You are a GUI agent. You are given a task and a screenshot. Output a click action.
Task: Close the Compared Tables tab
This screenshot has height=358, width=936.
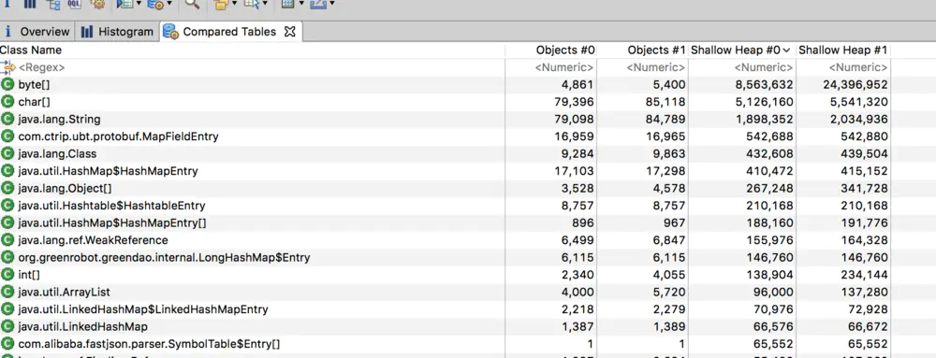pyautogui.click(x=289, y=32)
